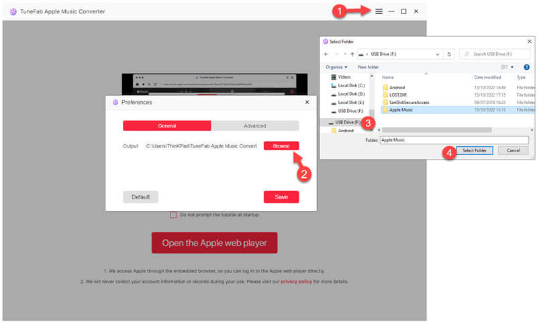Open the blue Help icon
Viewport: 537px width, 322px height.
[x=527, y=67]
